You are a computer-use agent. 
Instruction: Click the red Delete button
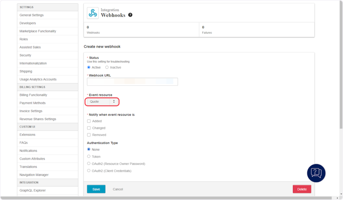pyautogui.click(x=302, y=189)
